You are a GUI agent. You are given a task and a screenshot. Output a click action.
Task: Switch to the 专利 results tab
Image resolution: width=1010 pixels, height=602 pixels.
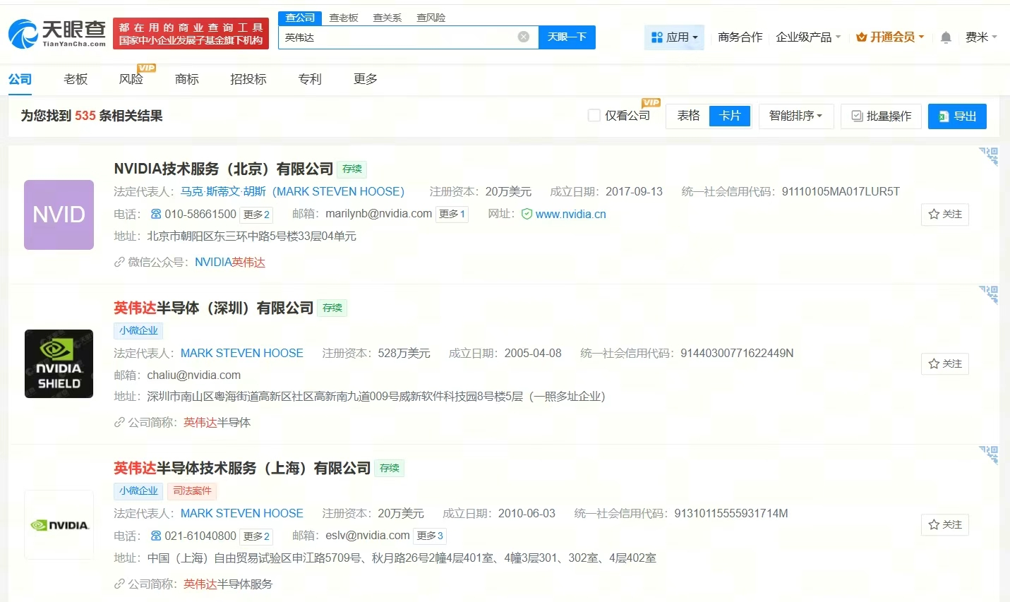click(x=310, y=79)
